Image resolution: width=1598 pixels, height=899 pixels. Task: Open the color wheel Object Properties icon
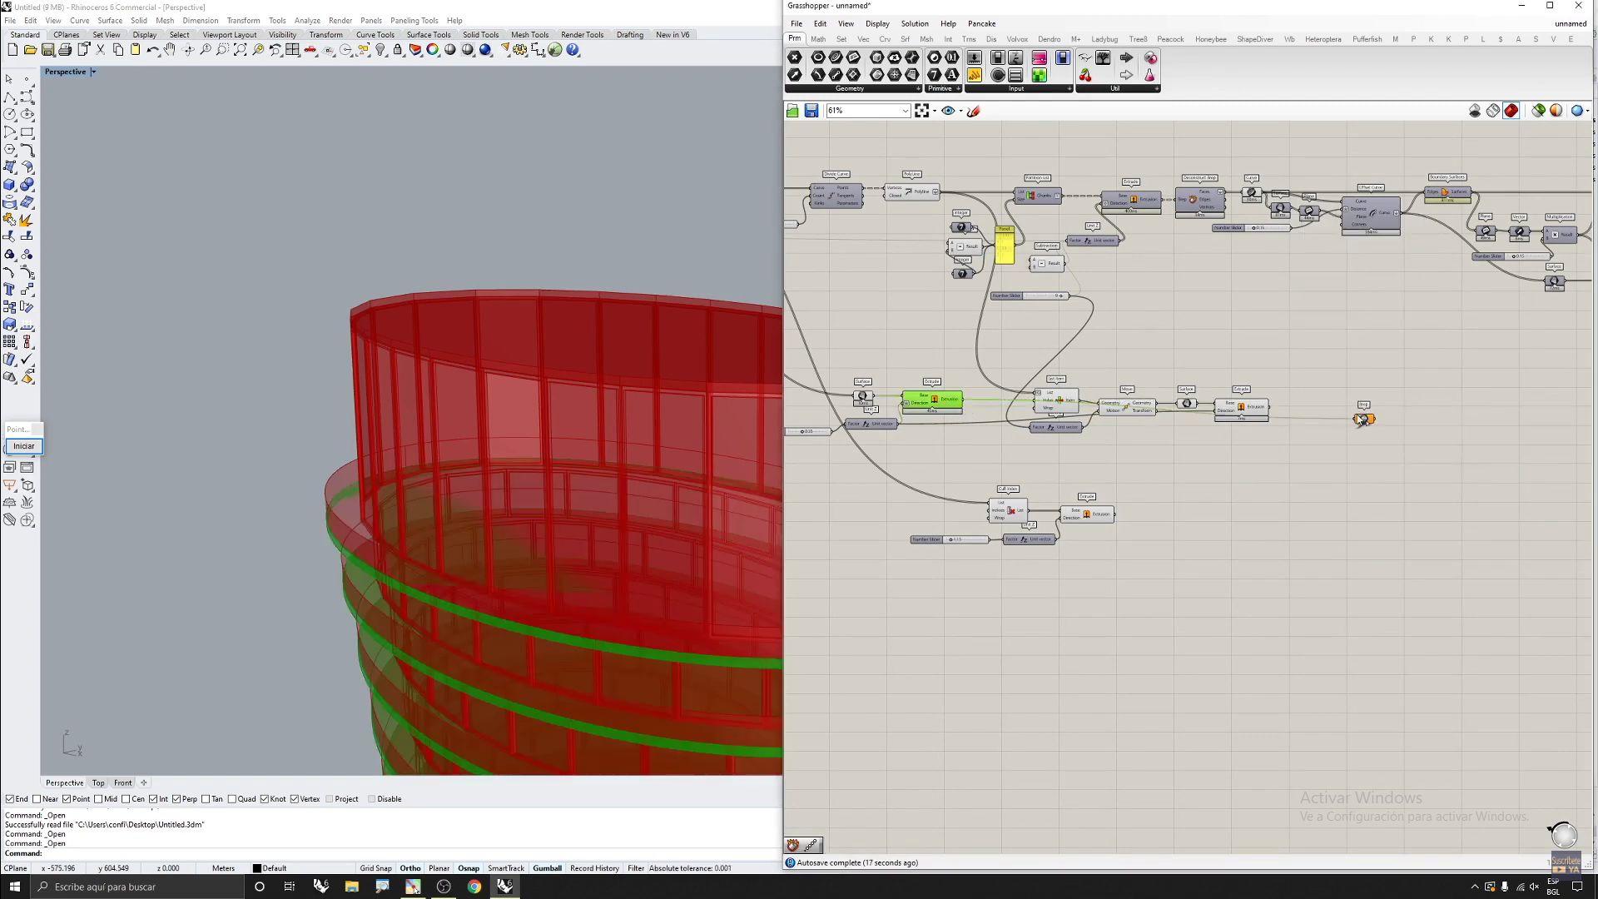tap(433, 50)
